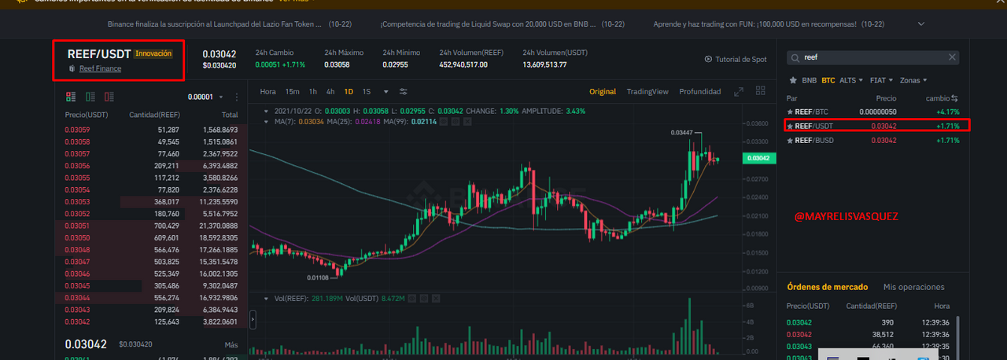Open the Reef Finance info link
Viewport: 1007px width, 360px height.
(x=100, y=68)
